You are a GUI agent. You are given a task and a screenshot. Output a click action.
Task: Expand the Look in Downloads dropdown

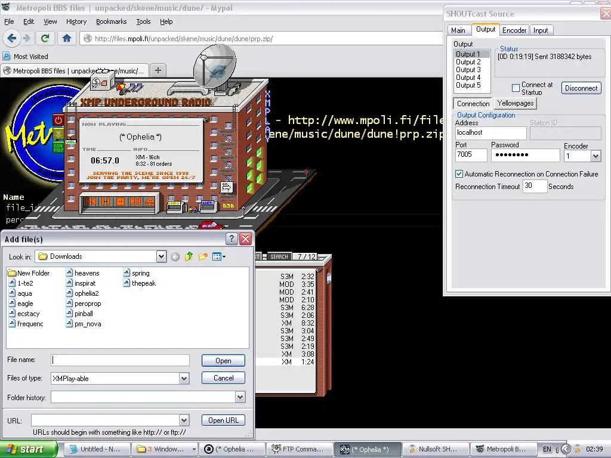[x=161, y=256]
